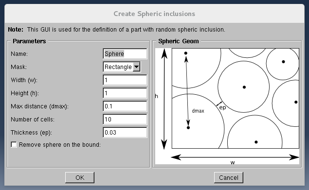Click the vertical h dimension arrow
The image size is (309, 190).
point(164,99)
